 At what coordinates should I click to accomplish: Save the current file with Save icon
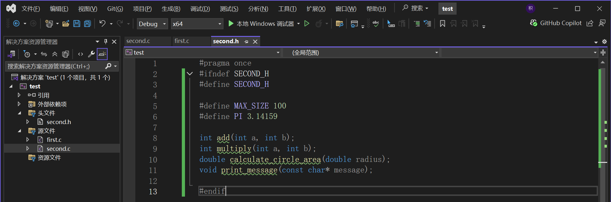tap(77, 24)
